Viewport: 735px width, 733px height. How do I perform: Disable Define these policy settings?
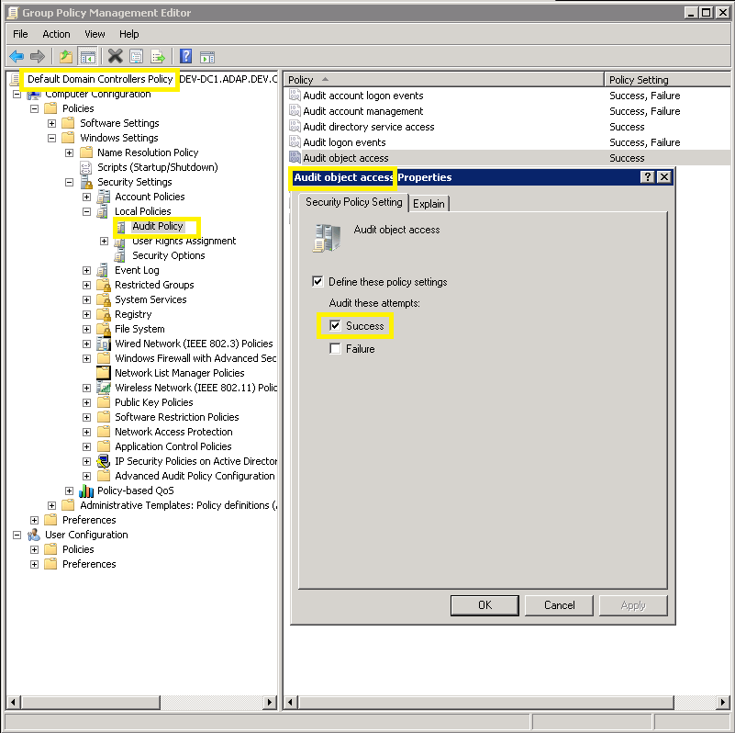317,281
